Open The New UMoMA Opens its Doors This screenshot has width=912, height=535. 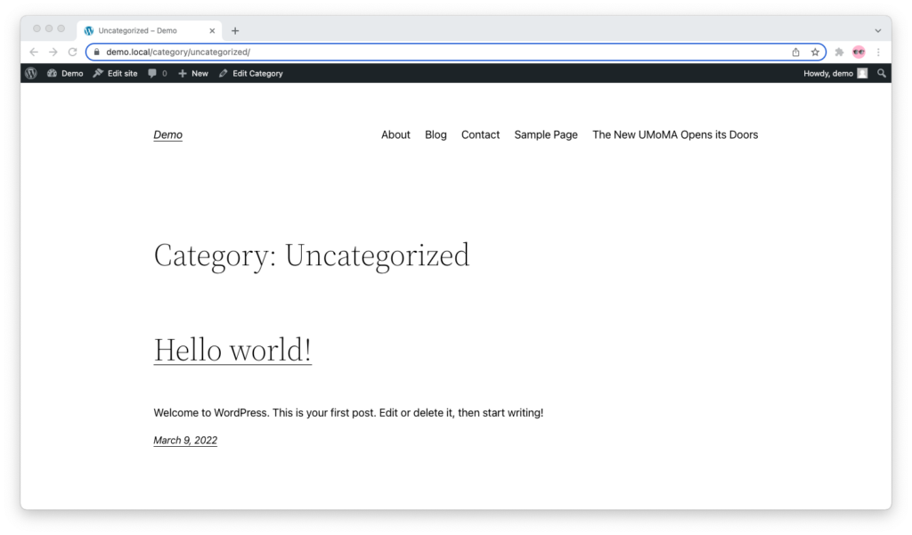pyautogui.click(x=675, y=135)
